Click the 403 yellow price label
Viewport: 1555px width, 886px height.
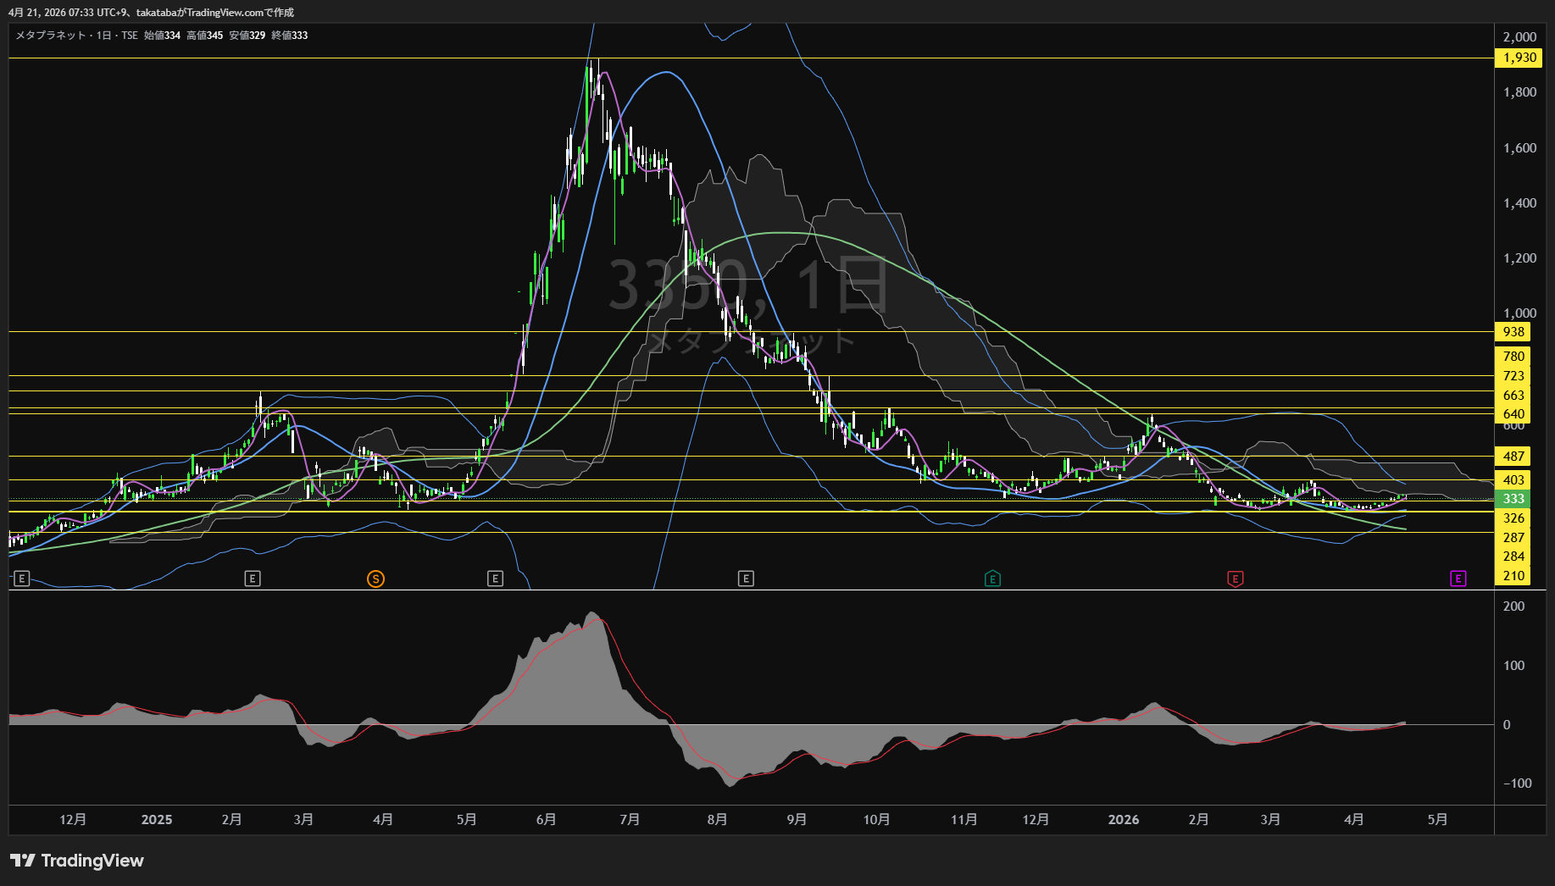pyautogui.click(x=1513, y=480)
